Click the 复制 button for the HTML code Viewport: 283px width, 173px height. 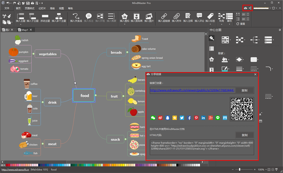244,135
